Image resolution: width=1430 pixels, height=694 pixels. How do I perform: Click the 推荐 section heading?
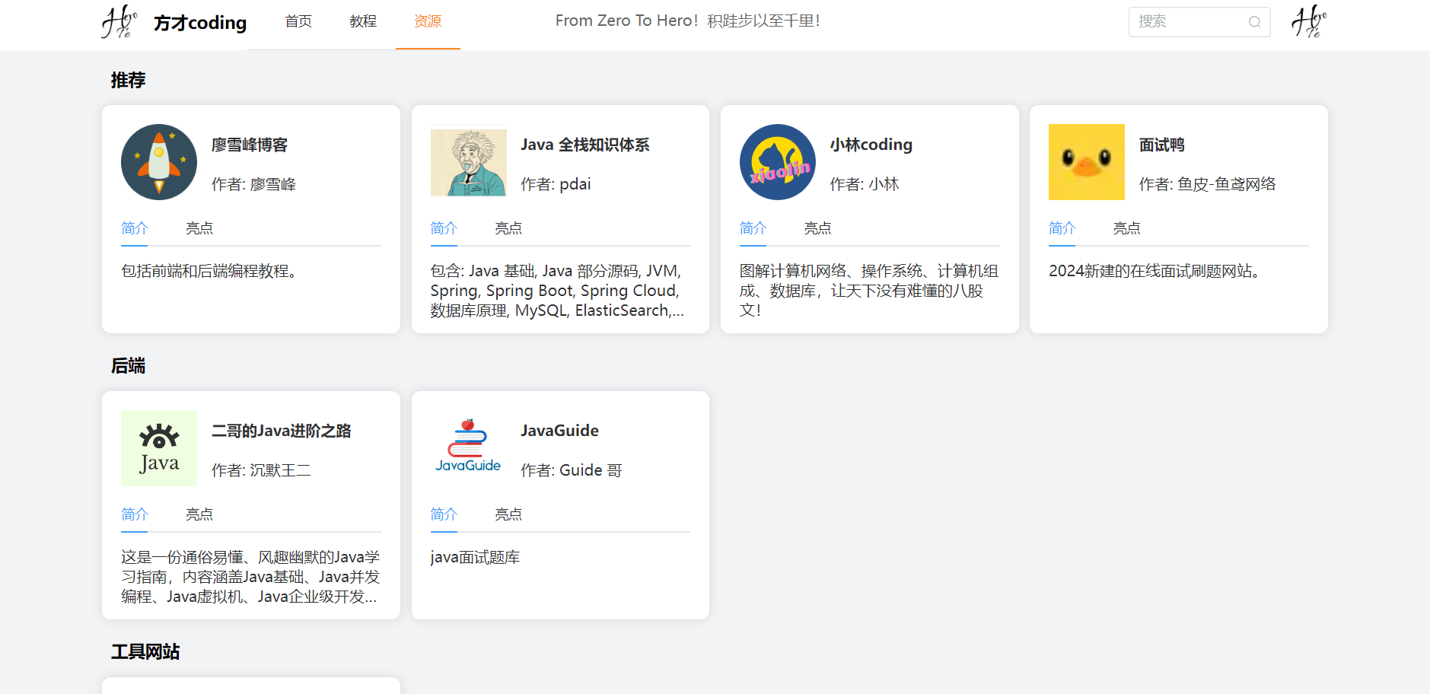click(x=128, y=80)
